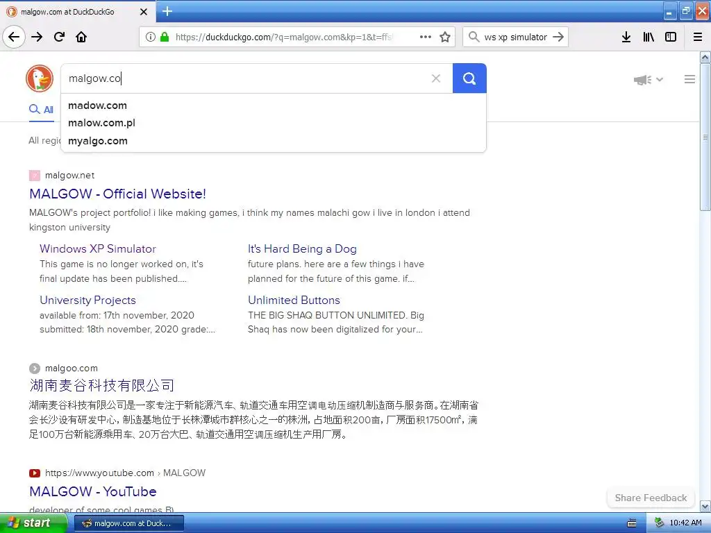
Task: Click the 'malgow.net' domain text
Action: pyautogui.click(x=70, y=176)
